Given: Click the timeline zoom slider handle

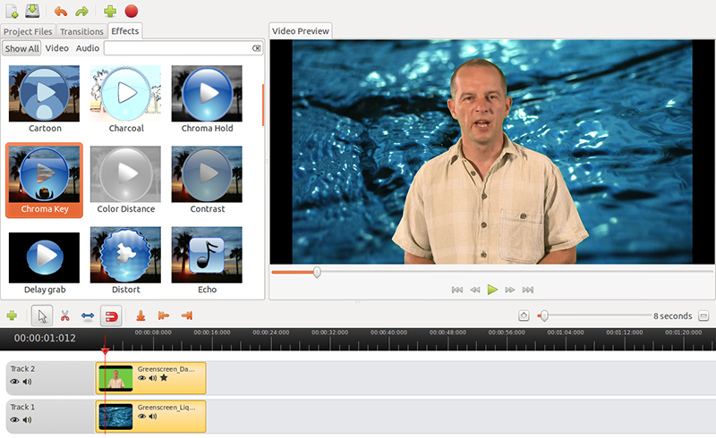Looking at the screenshot, I should point(544,316).
